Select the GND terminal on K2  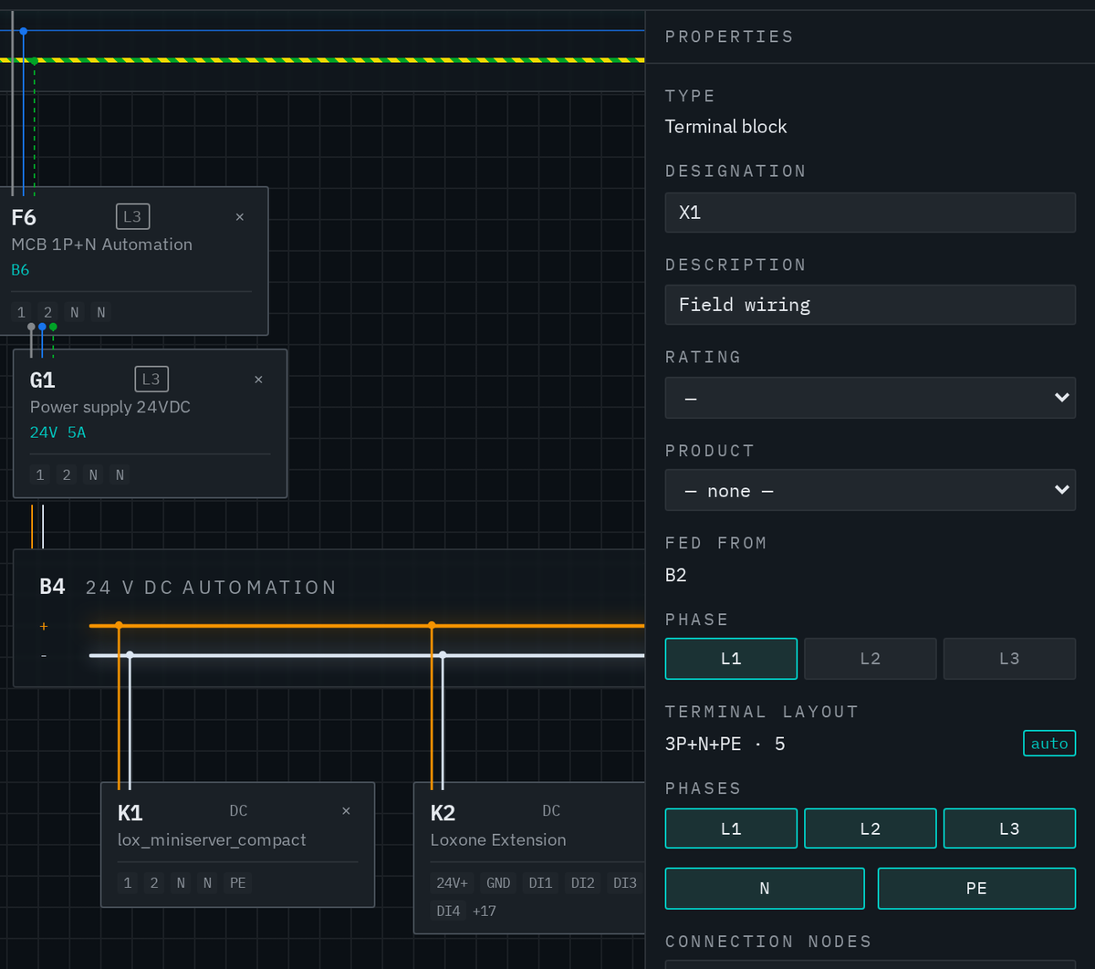coord(498,882)
